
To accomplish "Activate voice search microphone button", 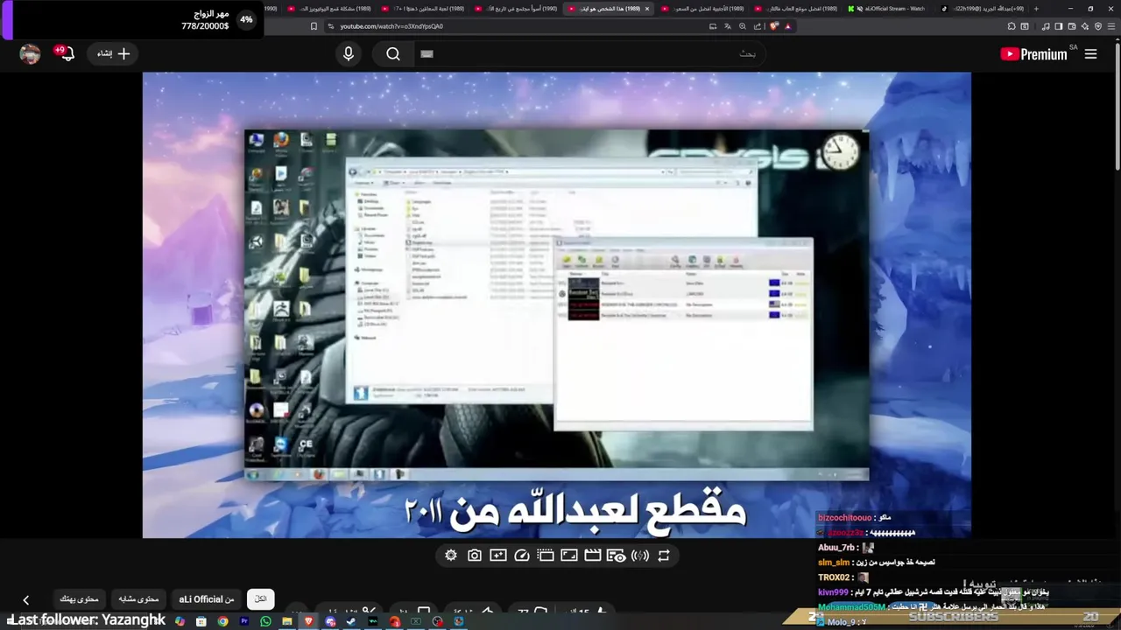I will click(349, 54).
